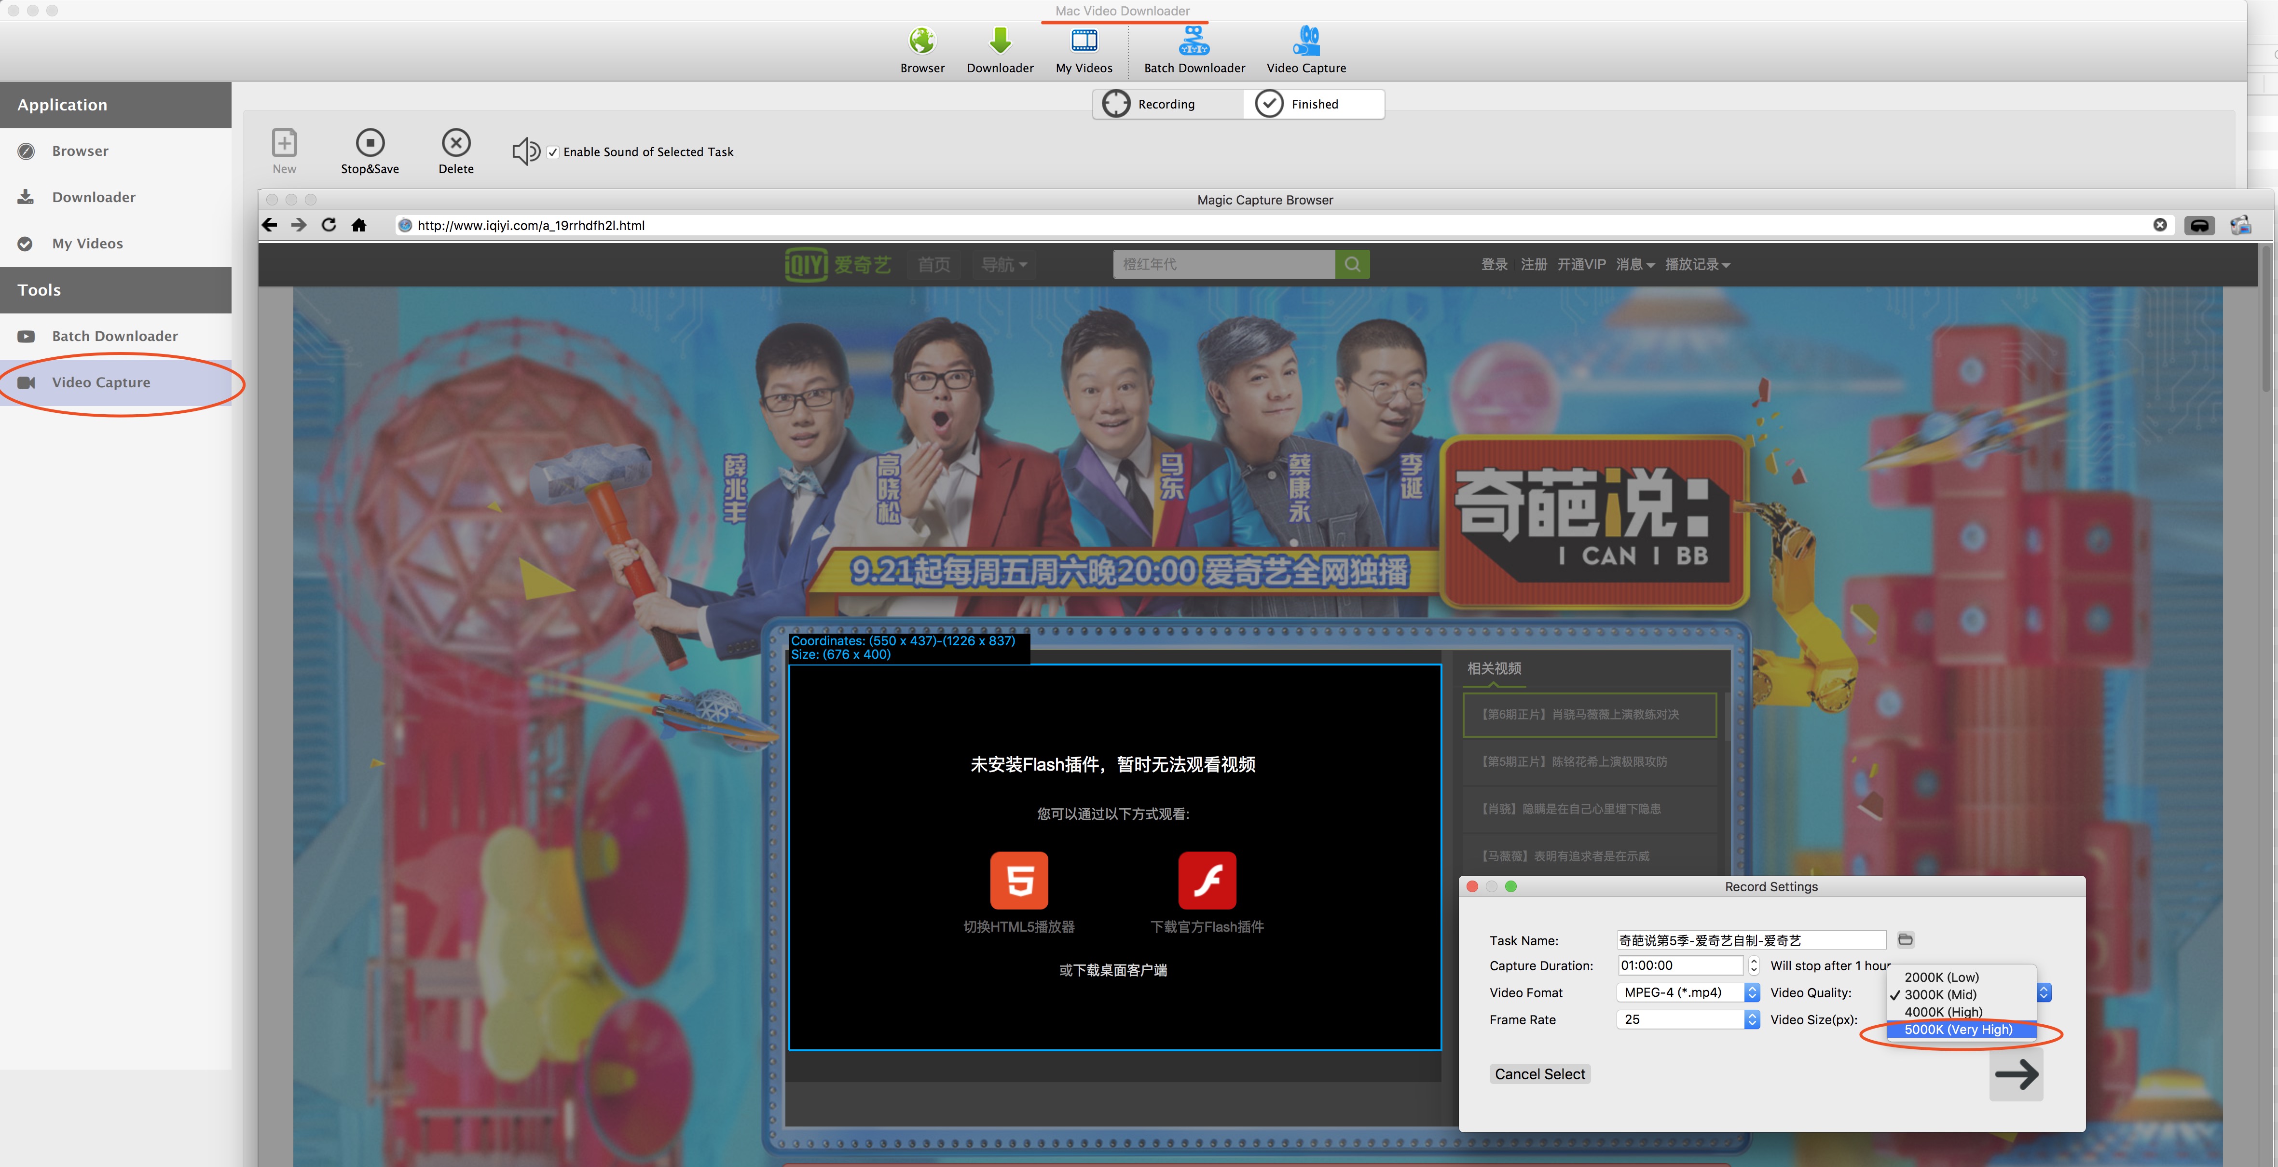Click the Batch Downloader toolbar icon
The height and width of the screenshot is (1167, 2278).
coord(1194,41)
